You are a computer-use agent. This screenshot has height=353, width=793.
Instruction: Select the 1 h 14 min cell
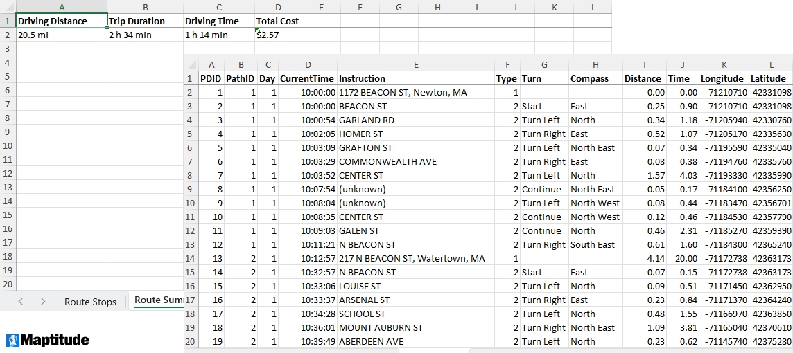coord(218,35)
